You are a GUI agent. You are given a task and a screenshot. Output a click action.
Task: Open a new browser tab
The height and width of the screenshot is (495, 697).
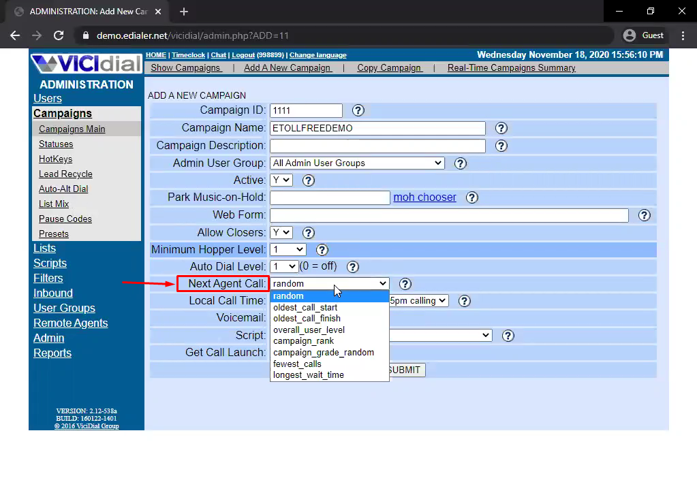[184, 12]
